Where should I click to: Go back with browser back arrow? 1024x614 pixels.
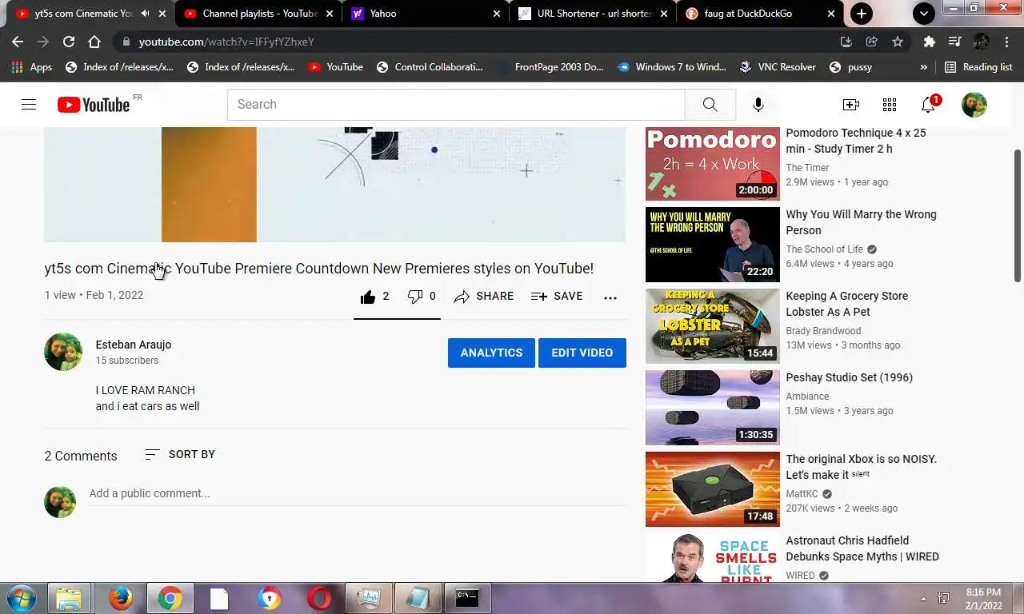18,42
